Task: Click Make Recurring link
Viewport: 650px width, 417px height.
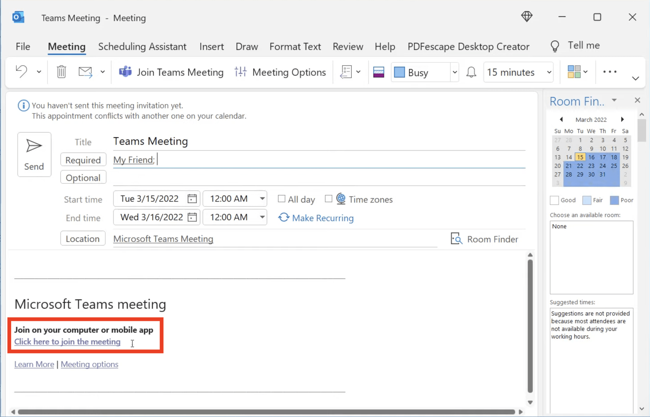Action: 316,218
